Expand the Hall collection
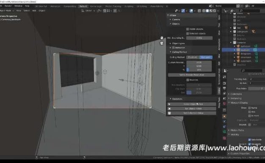The image size is (265, 163). point(231,28)
